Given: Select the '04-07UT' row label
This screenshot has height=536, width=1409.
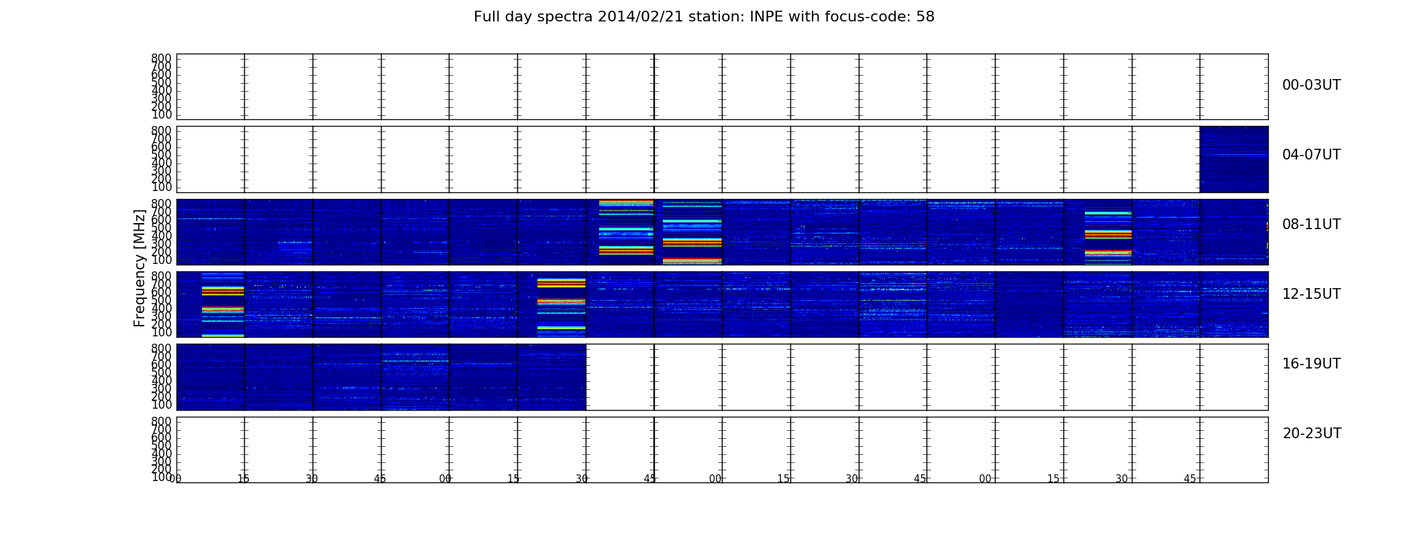Looking at the screenshot, I should tap(1311, 155).
